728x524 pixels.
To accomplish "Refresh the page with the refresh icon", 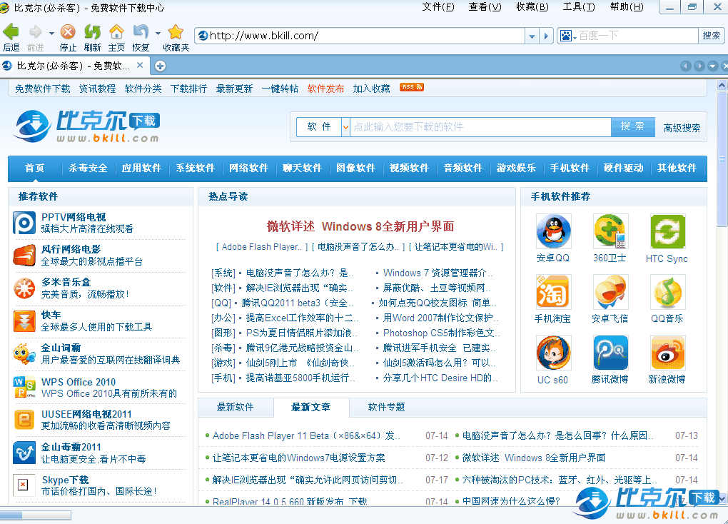I will (92, 32).
